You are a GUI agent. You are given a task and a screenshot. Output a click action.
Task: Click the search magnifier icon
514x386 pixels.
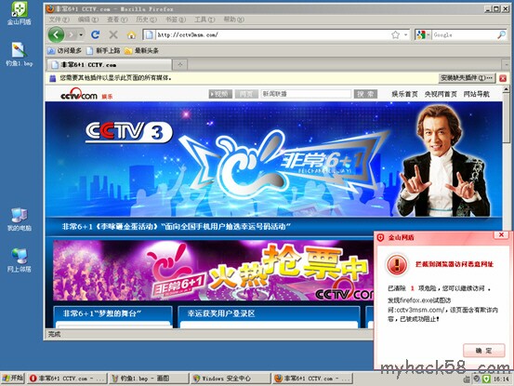pos(502,34)
